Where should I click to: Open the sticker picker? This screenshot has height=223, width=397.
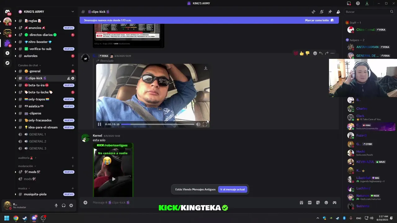(x=318, y=203)
